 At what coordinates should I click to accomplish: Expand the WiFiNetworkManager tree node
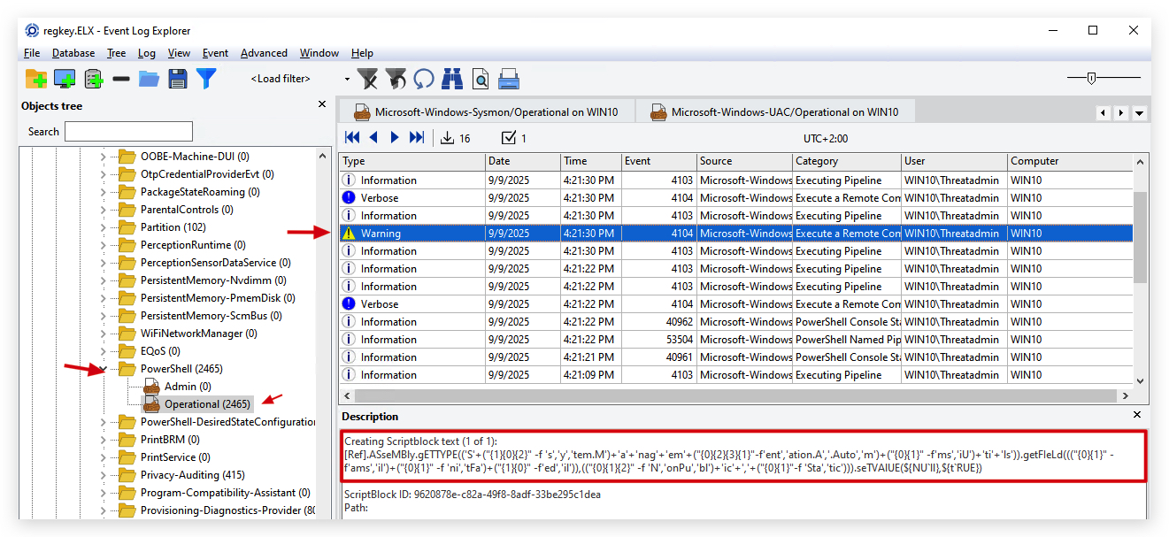[x=103, y=334]
